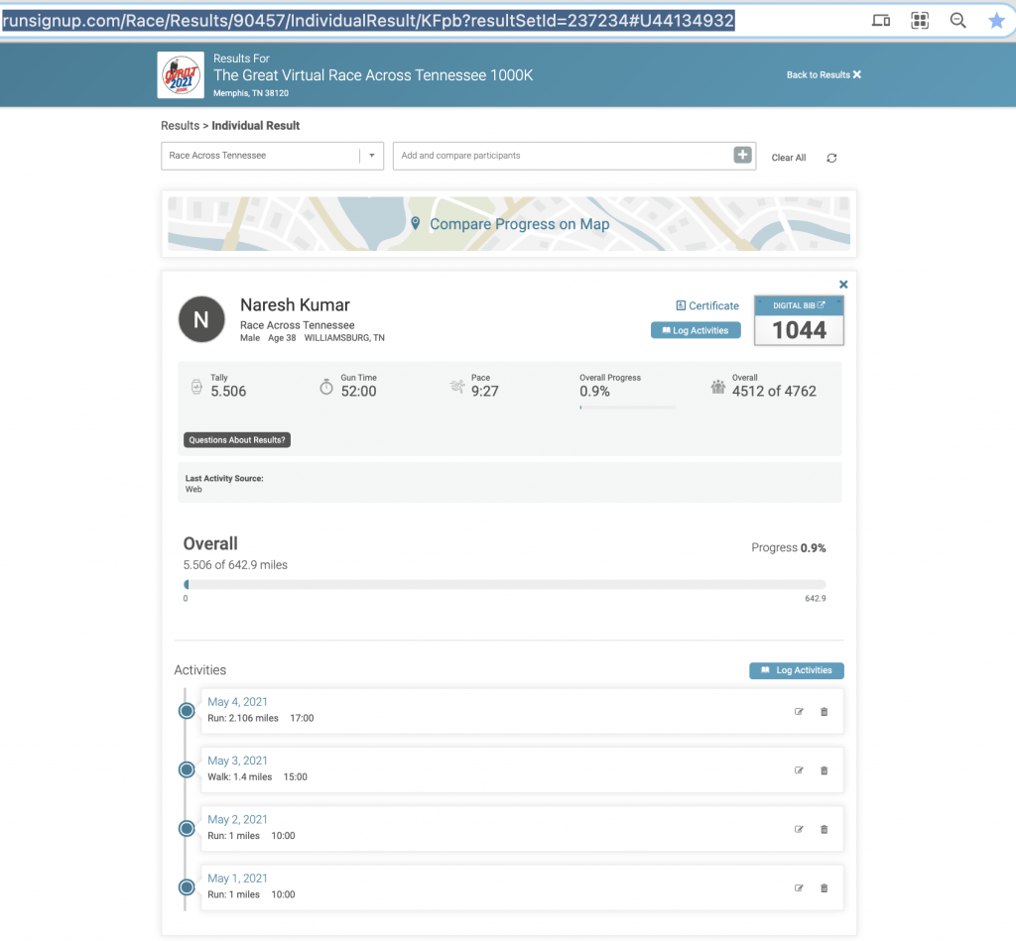This screenshot has height=941, width=1016.
Task: Click the send-to-devices icon in address bar
Action: (881, 21)
